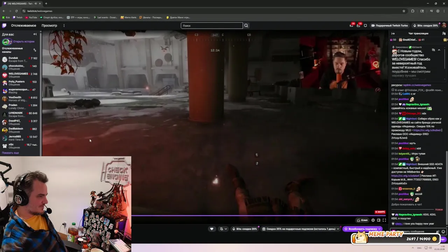This screenshot has height=252, width=448.
Task: Reload the page in the browser
Action: (16, 11)
